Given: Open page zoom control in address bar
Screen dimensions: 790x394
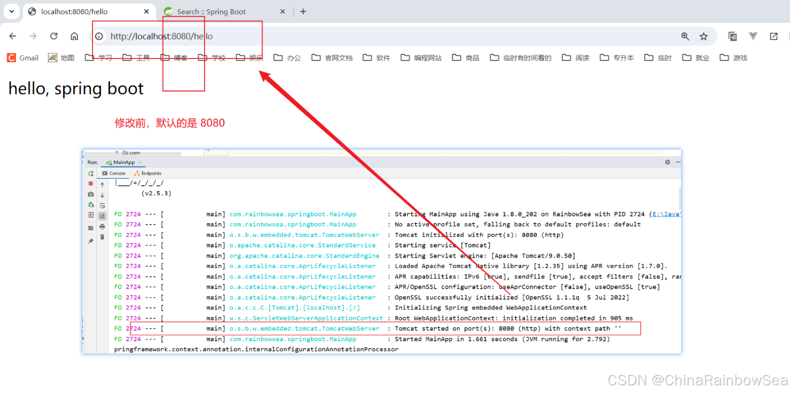Looking at the screenshot, I should (x=685, y=36).
